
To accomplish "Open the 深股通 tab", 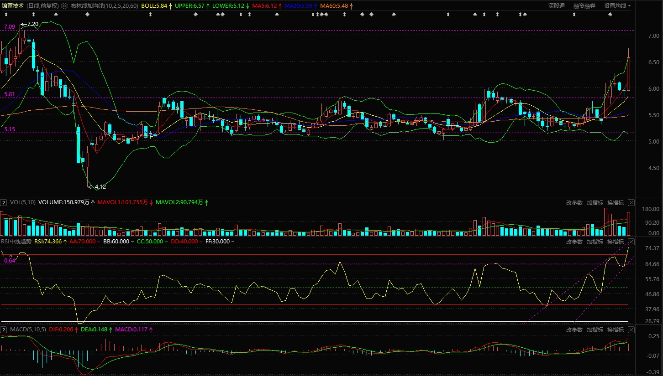I will click(x=556, y=6).
